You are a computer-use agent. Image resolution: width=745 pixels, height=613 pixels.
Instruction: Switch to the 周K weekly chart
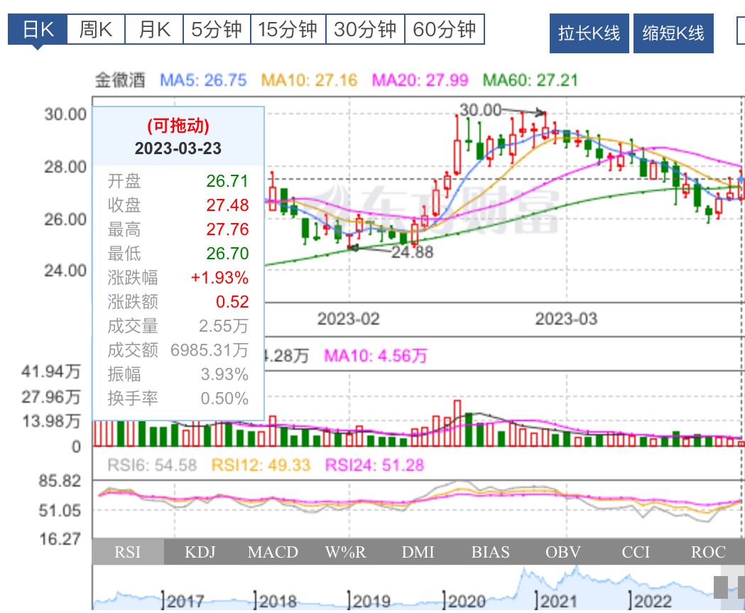94,30
